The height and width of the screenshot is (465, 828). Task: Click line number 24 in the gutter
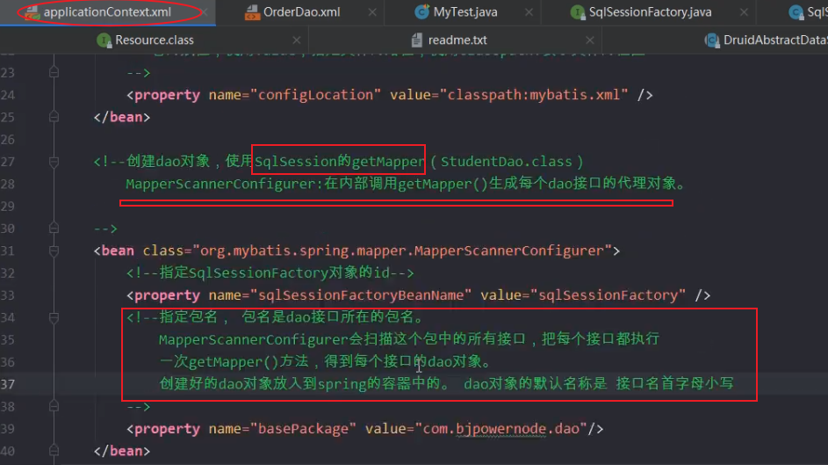coord(8,95)
